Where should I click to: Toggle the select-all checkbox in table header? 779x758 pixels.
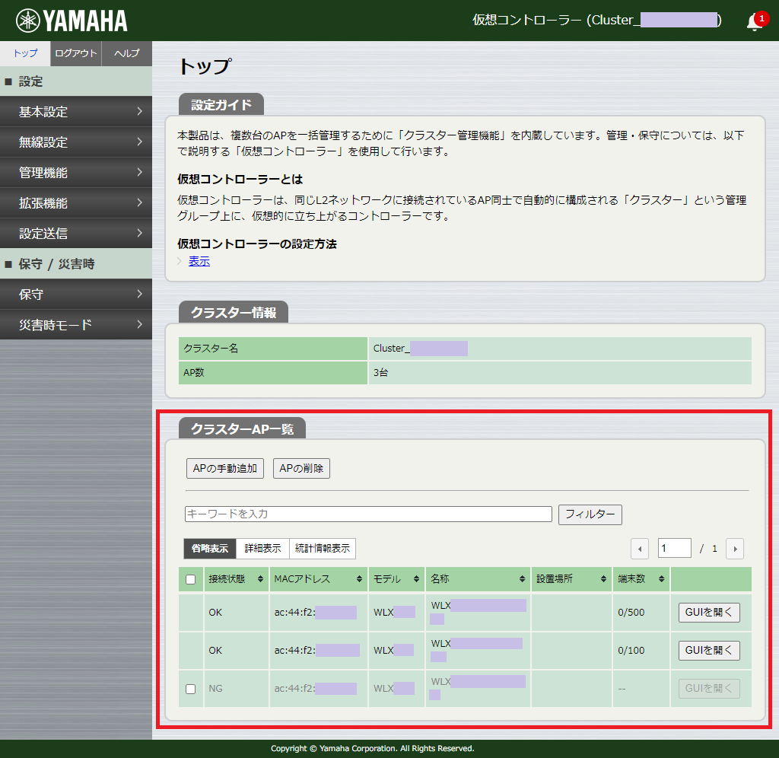pyautogui.click(x=191, y=579)
